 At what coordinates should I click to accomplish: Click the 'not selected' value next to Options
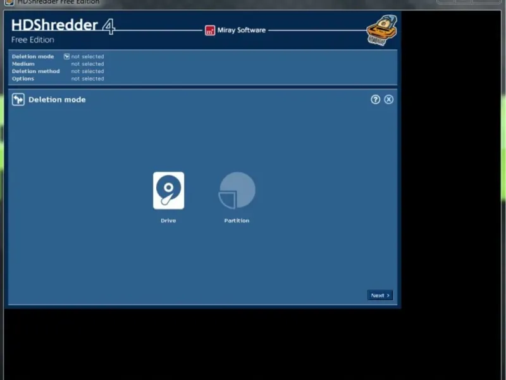click(87, 79)
